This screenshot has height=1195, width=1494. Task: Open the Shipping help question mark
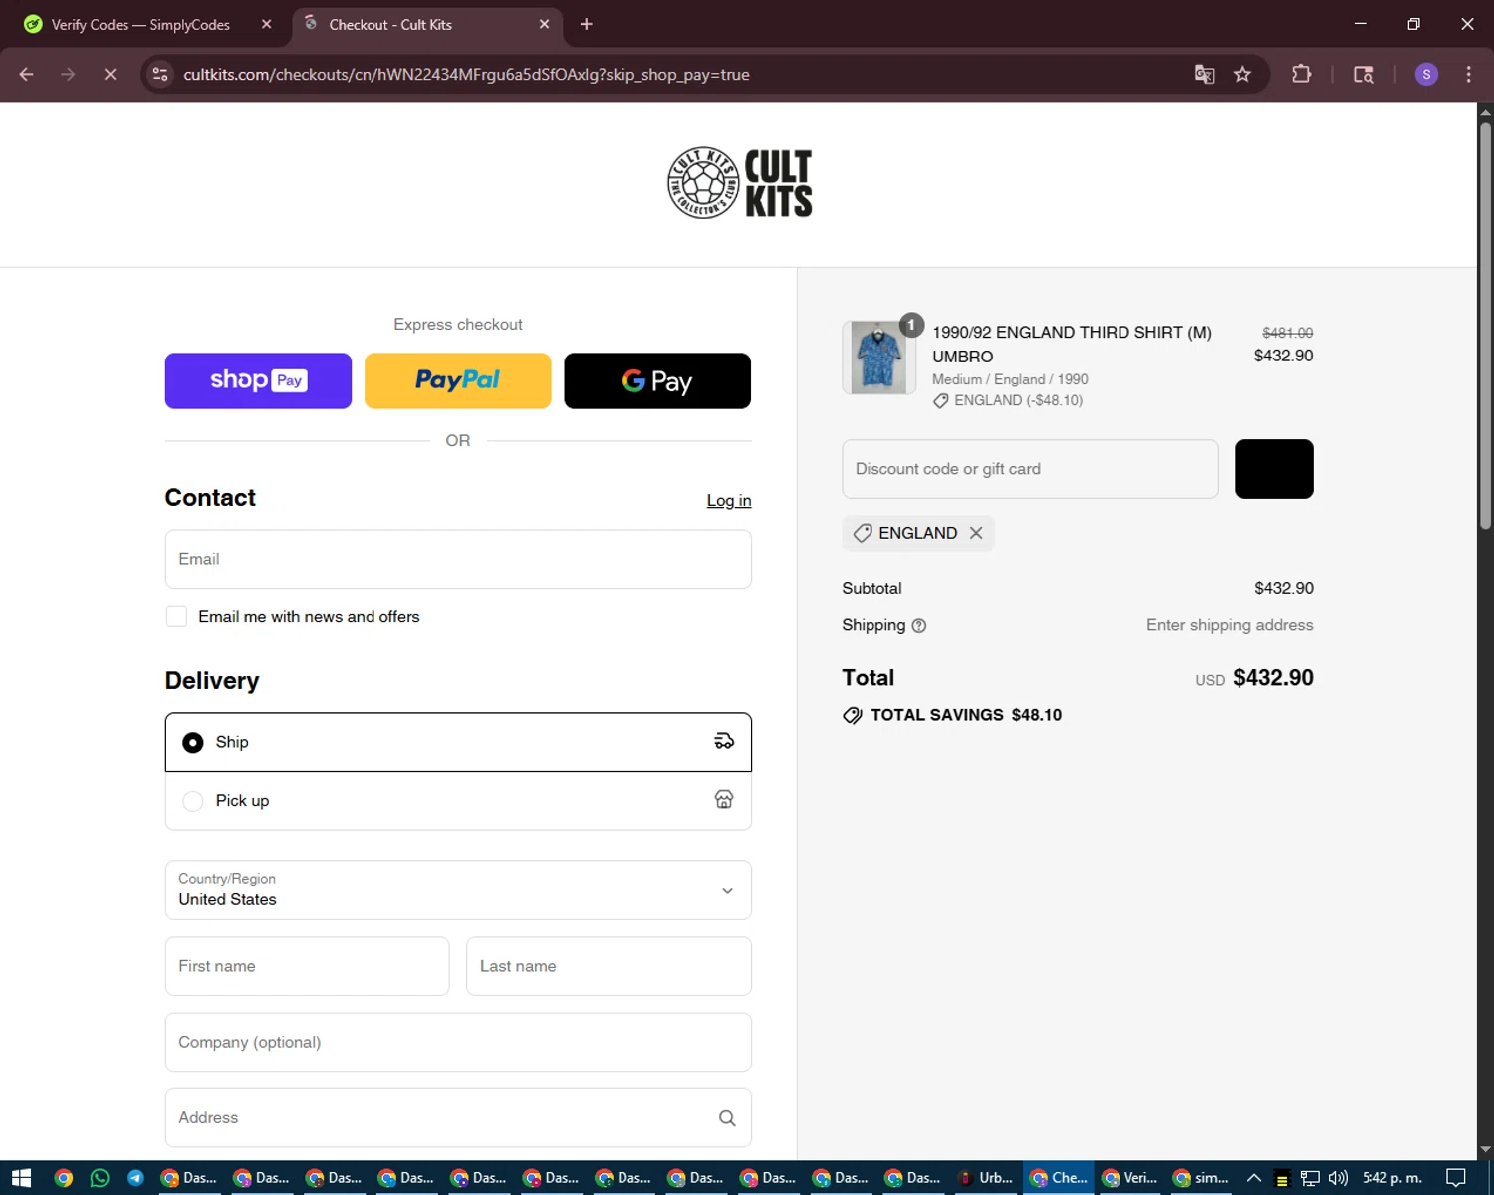coord(919,626)
